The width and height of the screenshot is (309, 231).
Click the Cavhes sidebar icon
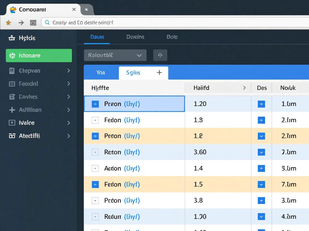click(x=12, y=97)
